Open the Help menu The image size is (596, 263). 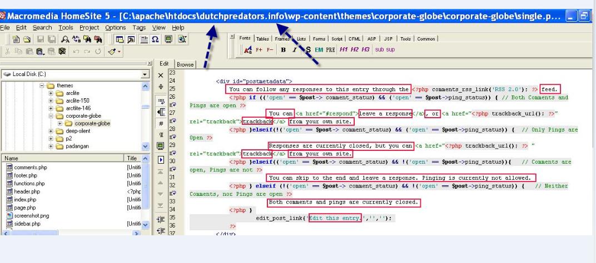coord(178,28)
